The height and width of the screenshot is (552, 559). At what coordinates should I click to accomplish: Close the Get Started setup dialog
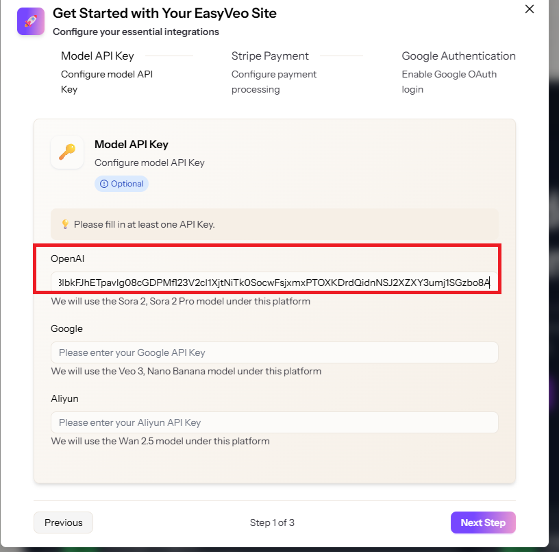click(529, 9)
